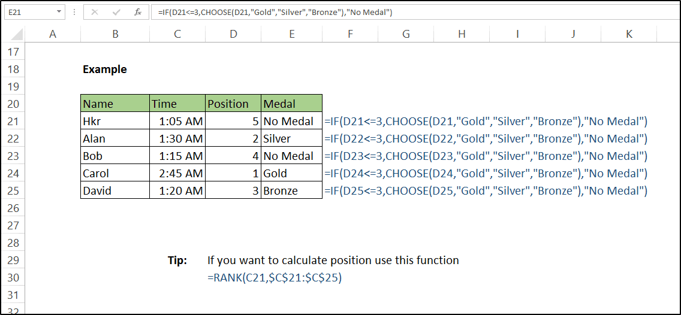Screen dimensions: 681x315
Task: Click the formula text referencing D22
Action: click(486, 139)
